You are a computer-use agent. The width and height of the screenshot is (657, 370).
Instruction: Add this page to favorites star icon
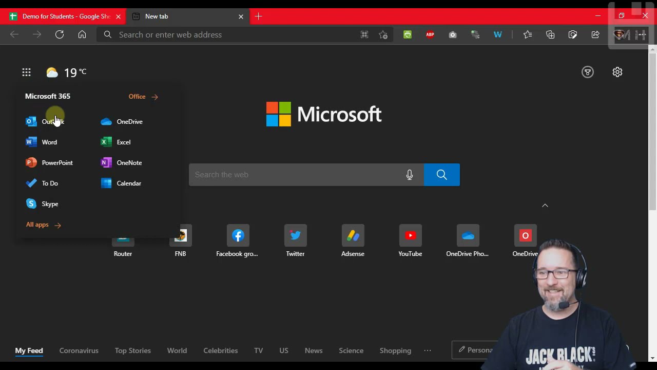[x=383, y=34]
